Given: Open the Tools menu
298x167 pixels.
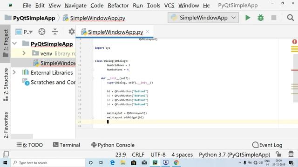Looking at the screenshot, I should click(x=154, y=6).
